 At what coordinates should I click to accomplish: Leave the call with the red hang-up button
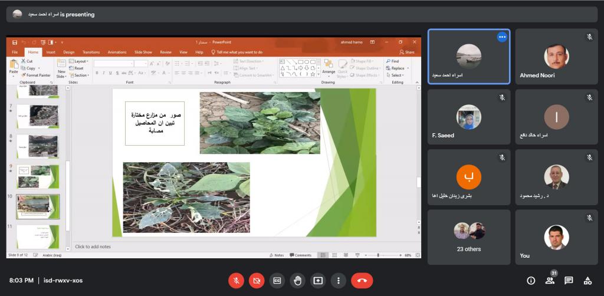point(362,281)
